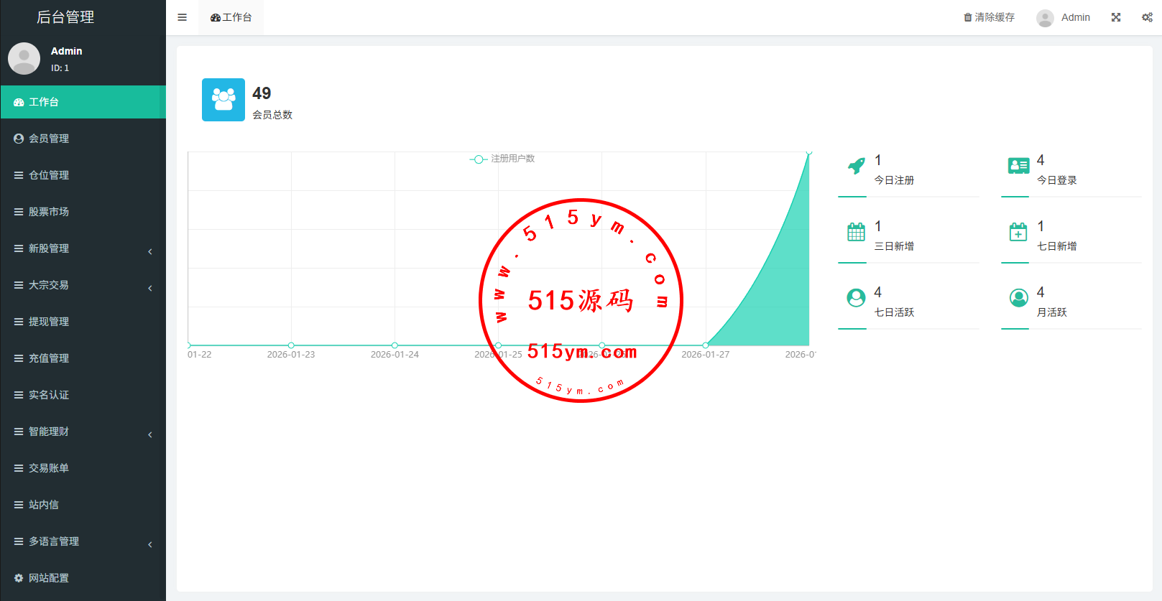Click the 清除缓存 button
This screenshot has height=601, width=1162.
tap(990, 17)
